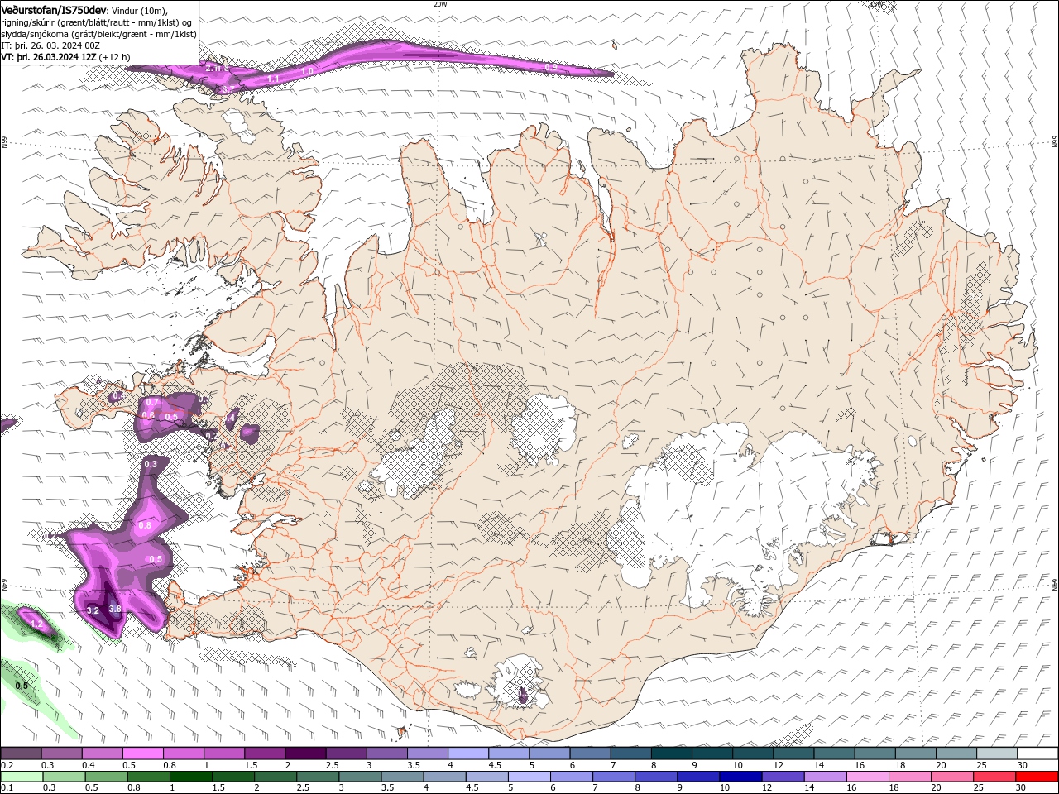Click the '4.5' label on the top legend row
Screen dimensions: 1059x794
click(495, 765)
